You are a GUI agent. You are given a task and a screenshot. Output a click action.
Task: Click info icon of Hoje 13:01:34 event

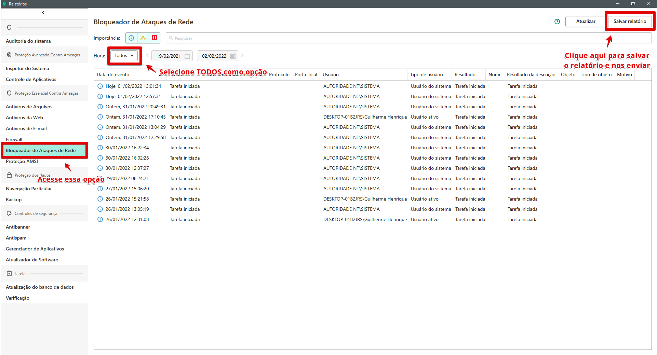pyautogui.click(x=100, y=86)
